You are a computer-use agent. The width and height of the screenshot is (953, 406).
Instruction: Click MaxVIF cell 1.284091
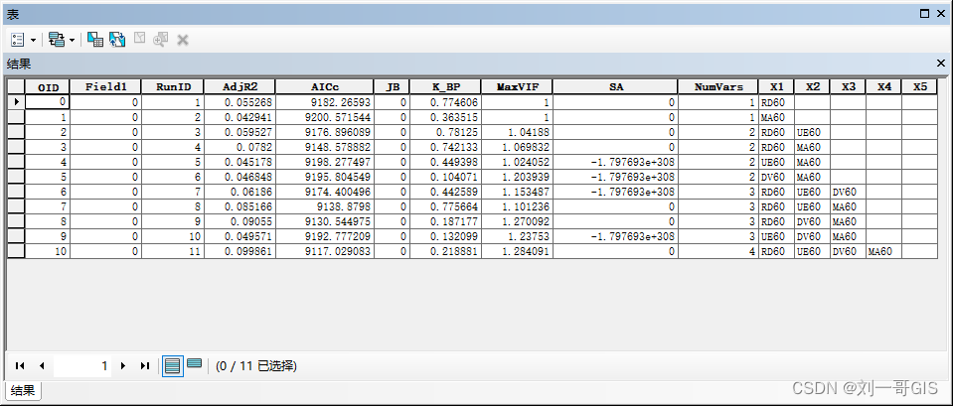pos(517,251)
